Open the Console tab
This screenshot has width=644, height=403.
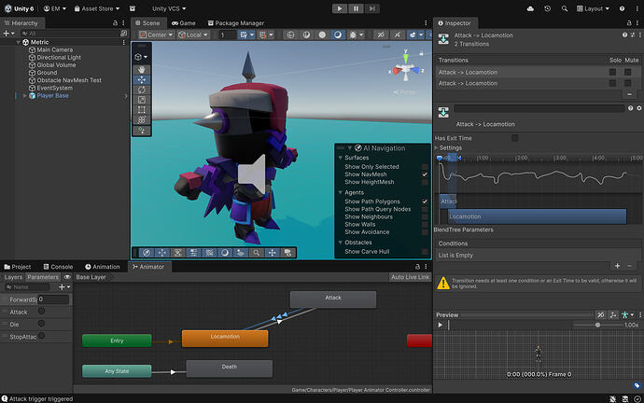coord(58,267)
